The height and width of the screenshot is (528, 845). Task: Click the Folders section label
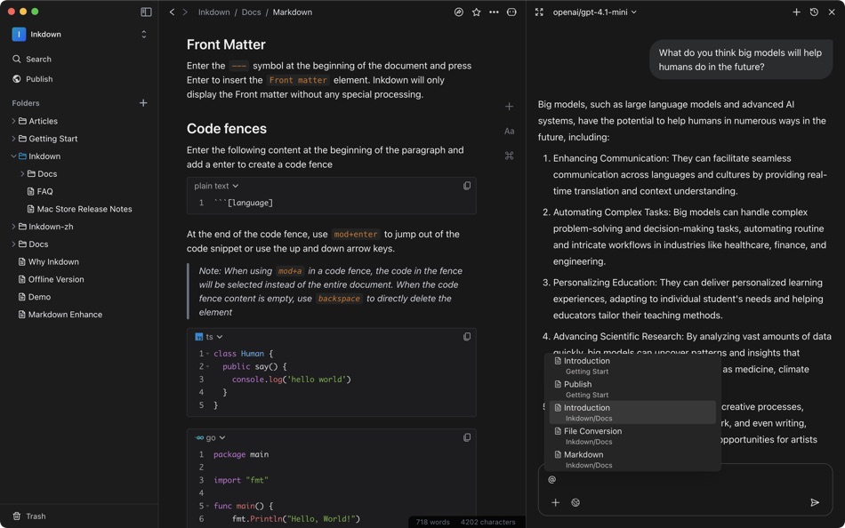click(x=26, y=103)
